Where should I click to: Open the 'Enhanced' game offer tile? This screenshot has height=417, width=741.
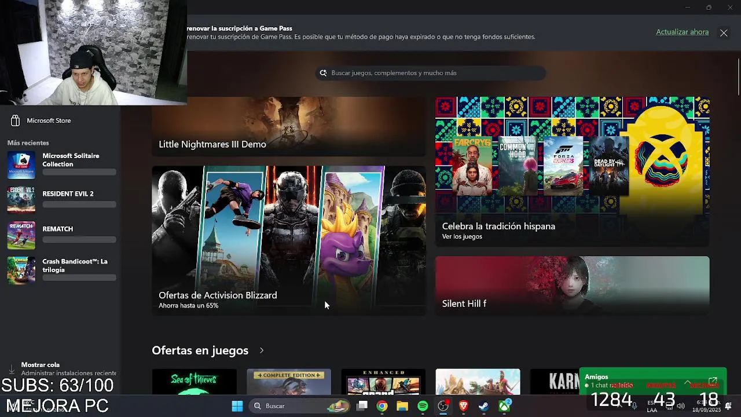tap(383, 382)
